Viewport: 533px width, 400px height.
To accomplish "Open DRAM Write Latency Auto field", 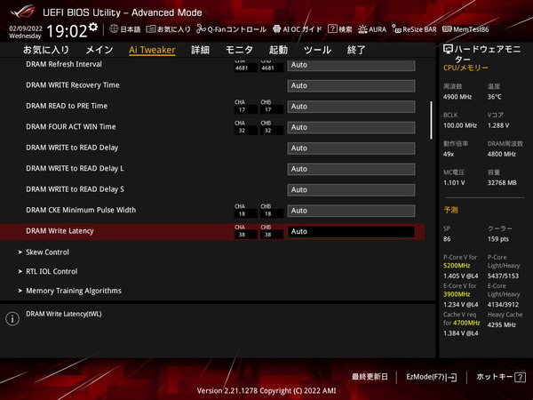I will coord(351,231).
